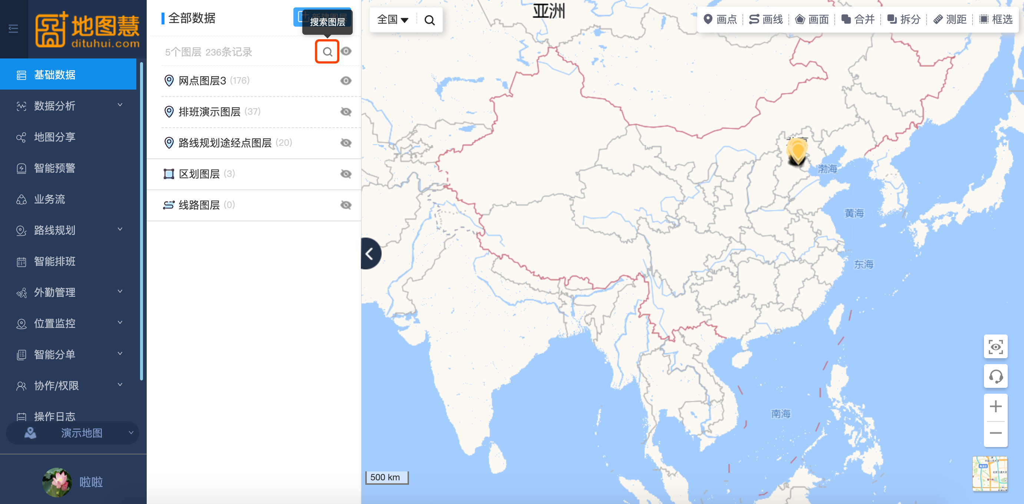The image size is (1024, 504).
Task: Show the 排班演示图层 layer
Action: pyautogui.click(x=346, y=112)
